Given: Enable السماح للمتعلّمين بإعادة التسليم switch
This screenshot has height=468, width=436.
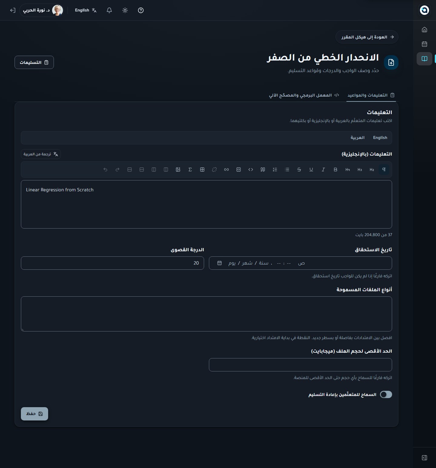Looking at the screenshot, I should click(x=386, y=394).
